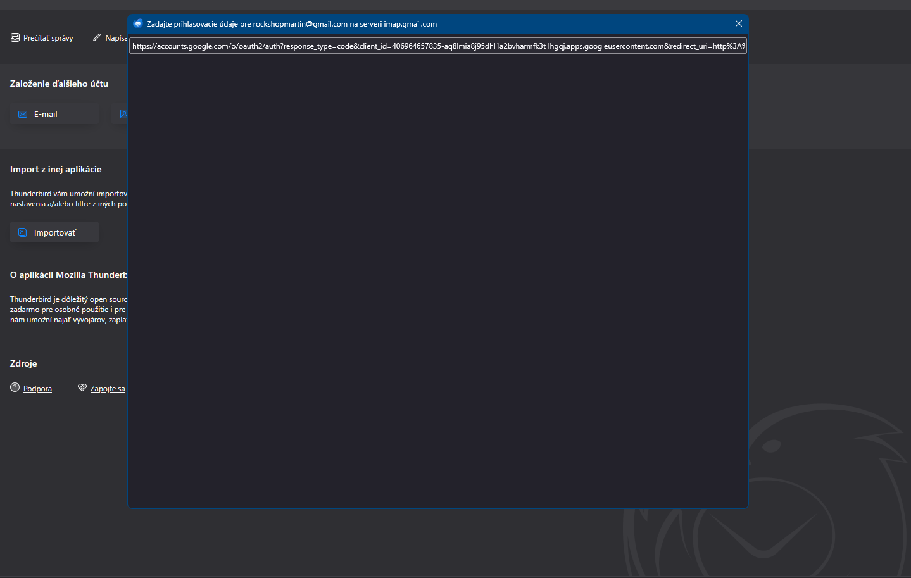
Task: Click the Thunderbird icon in dialog title bar
Action: (x=138, y=23)
